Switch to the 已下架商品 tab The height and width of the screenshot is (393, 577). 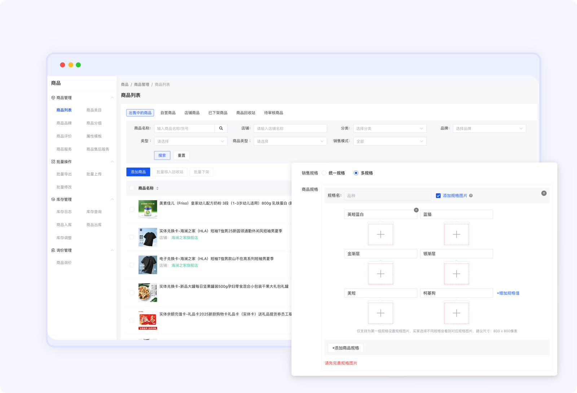point(218,113)
